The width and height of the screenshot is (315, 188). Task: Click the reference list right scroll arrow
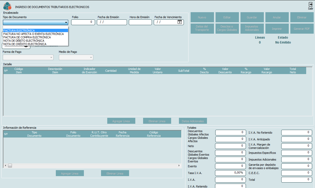(179, 165)
